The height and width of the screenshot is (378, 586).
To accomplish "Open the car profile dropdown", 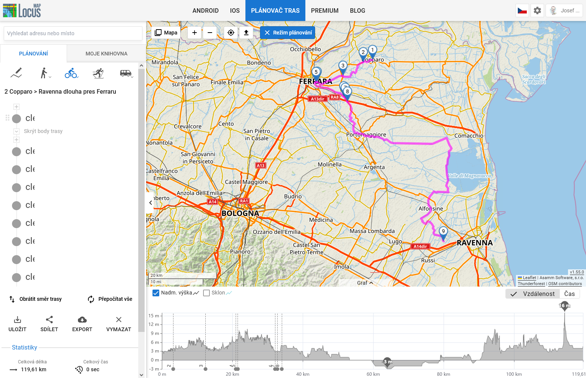I will click(127, 73).
